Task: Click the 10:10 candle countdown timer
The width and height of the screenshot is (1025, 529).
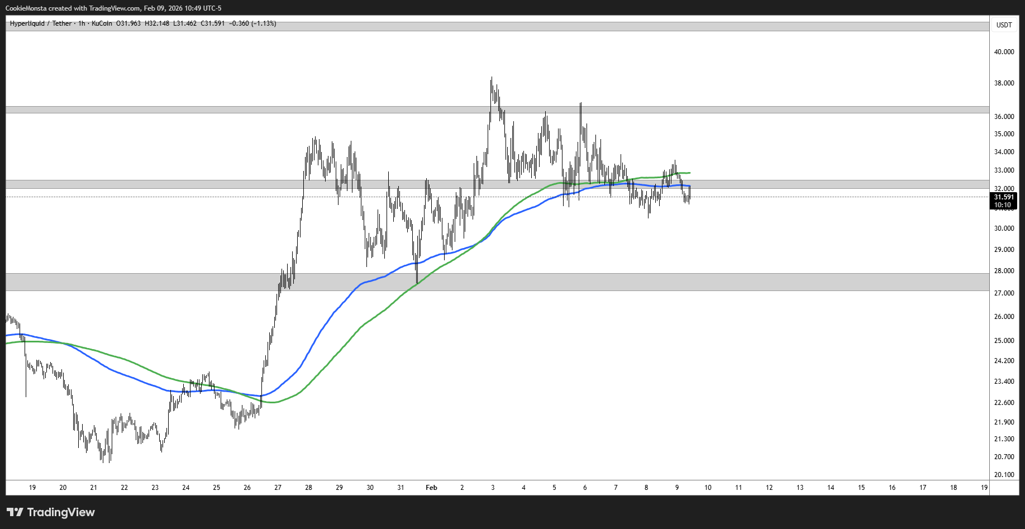Action: [1003, 205]
